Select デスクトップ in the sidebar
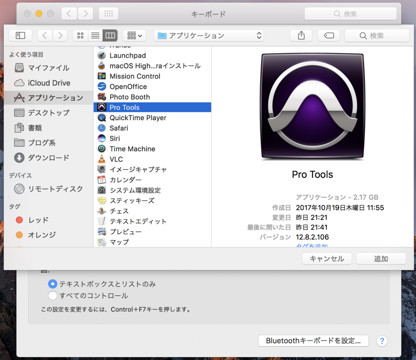Screen dimensions: 416x360 click(49, 113)
